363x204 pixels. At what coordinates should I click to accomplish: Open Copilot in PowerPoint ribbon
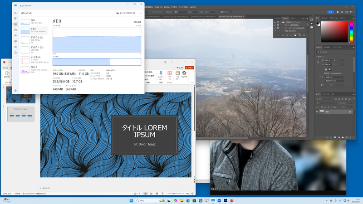coord(184,74)
